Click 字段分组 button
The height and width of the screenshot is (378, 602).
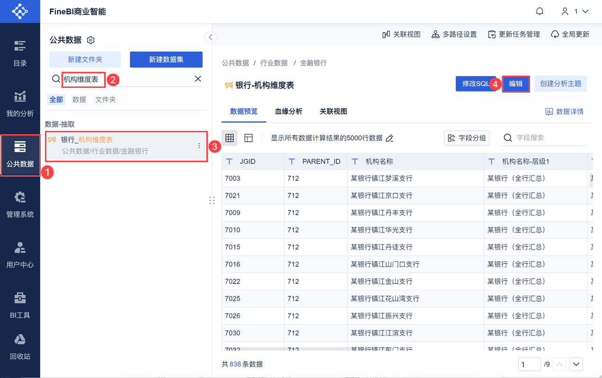coord(467,138)
